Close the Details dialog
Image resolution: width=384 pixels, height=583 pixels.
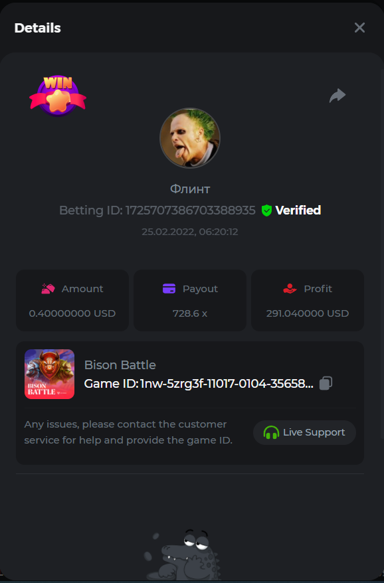[x=359, y=27]
